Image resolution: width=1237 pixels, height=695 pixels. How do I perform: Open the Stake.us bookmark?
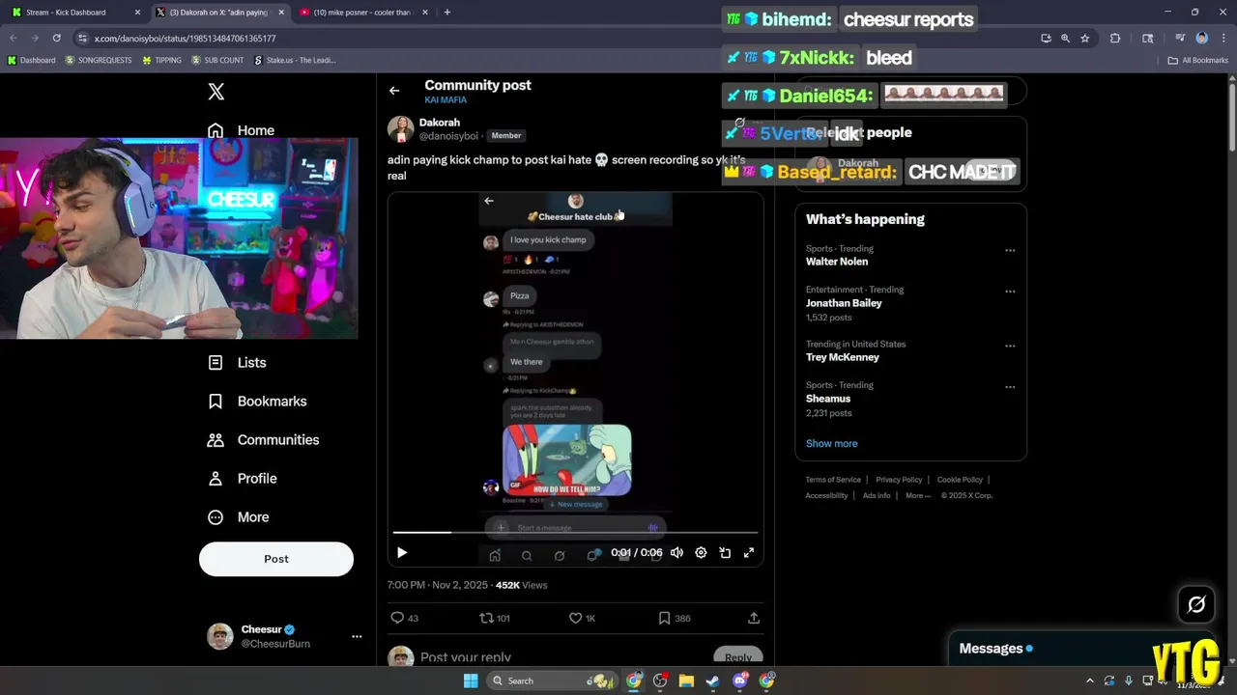[295, 60]
